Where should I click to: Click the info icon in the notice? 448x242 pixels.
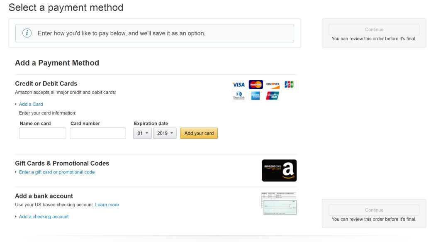[27, 33]
